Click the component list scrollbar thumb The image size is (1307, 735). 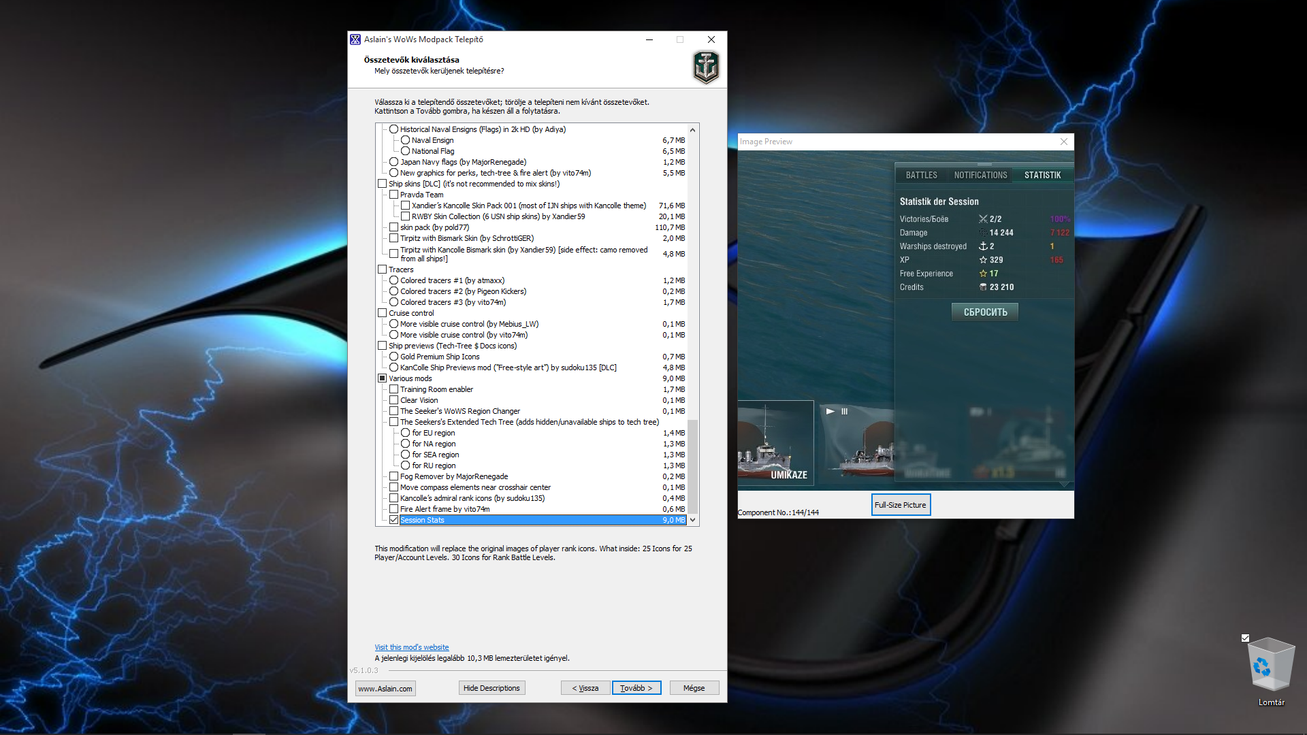[x=693, y=466]
